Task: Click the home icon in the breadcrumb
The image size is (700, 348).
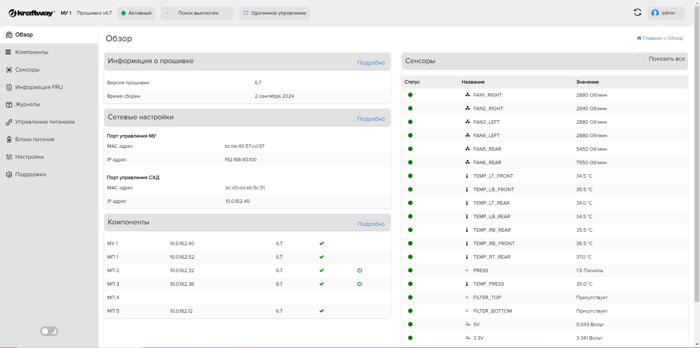Action: 639,38
